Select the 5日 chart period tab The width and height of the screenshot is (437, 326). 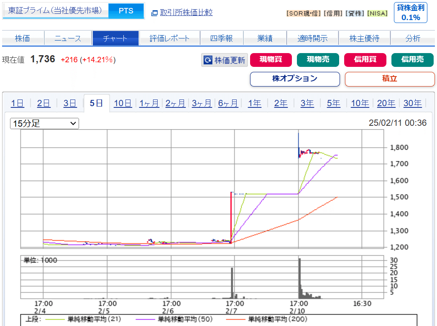(x=97, y=103)
